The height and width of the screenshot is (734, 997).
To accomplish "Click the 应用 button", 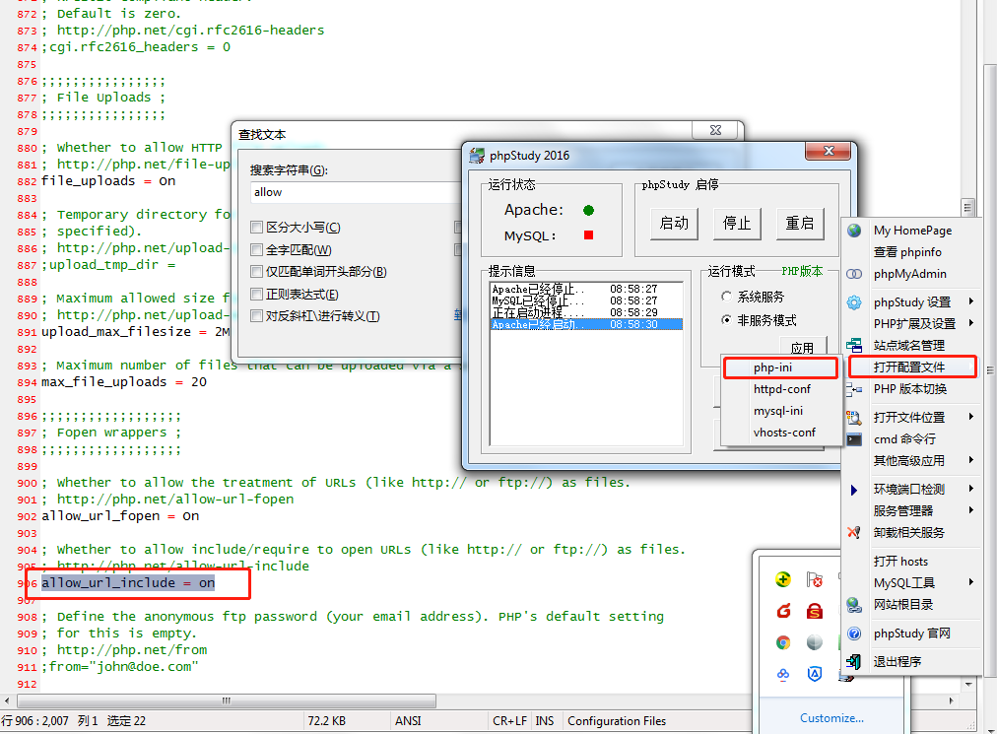I will 803,347.
